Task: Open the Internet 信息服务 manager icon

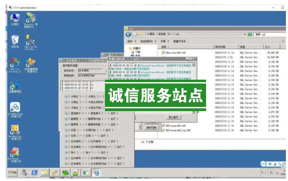Action: click(x=30, y=19)
